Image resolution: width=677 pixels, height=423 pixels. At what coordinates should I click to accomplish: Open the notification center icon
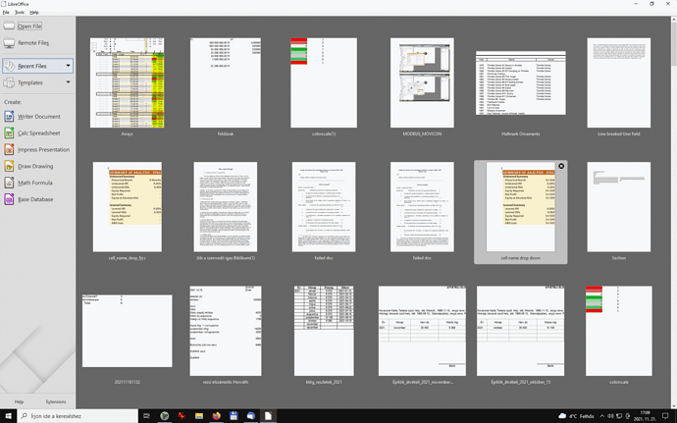[x=665, y=416]
